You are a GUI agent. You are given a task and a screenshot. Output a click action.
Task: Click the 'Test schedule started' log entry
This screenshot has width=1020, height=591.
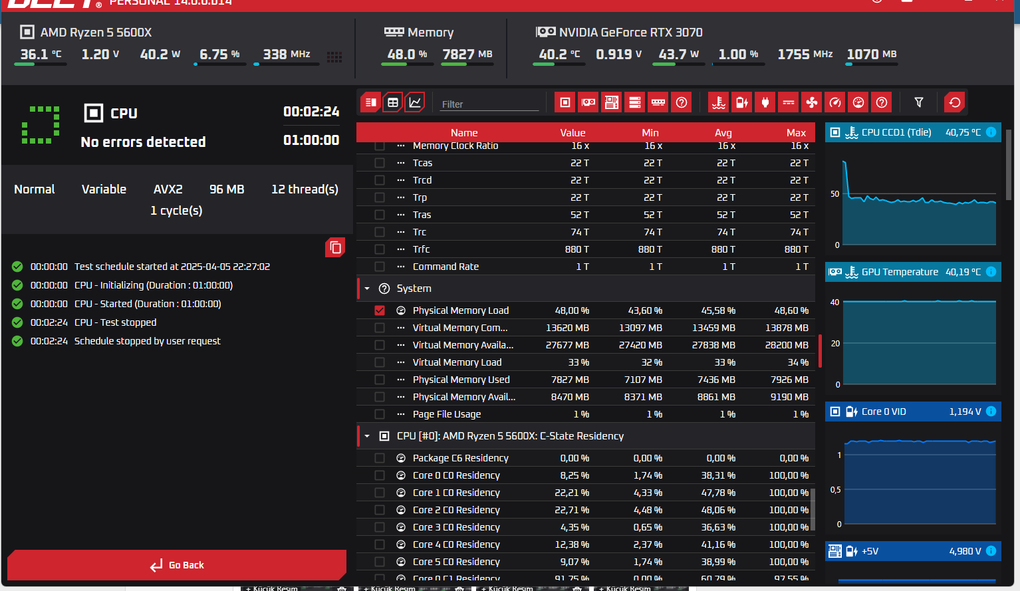point(172,267)
